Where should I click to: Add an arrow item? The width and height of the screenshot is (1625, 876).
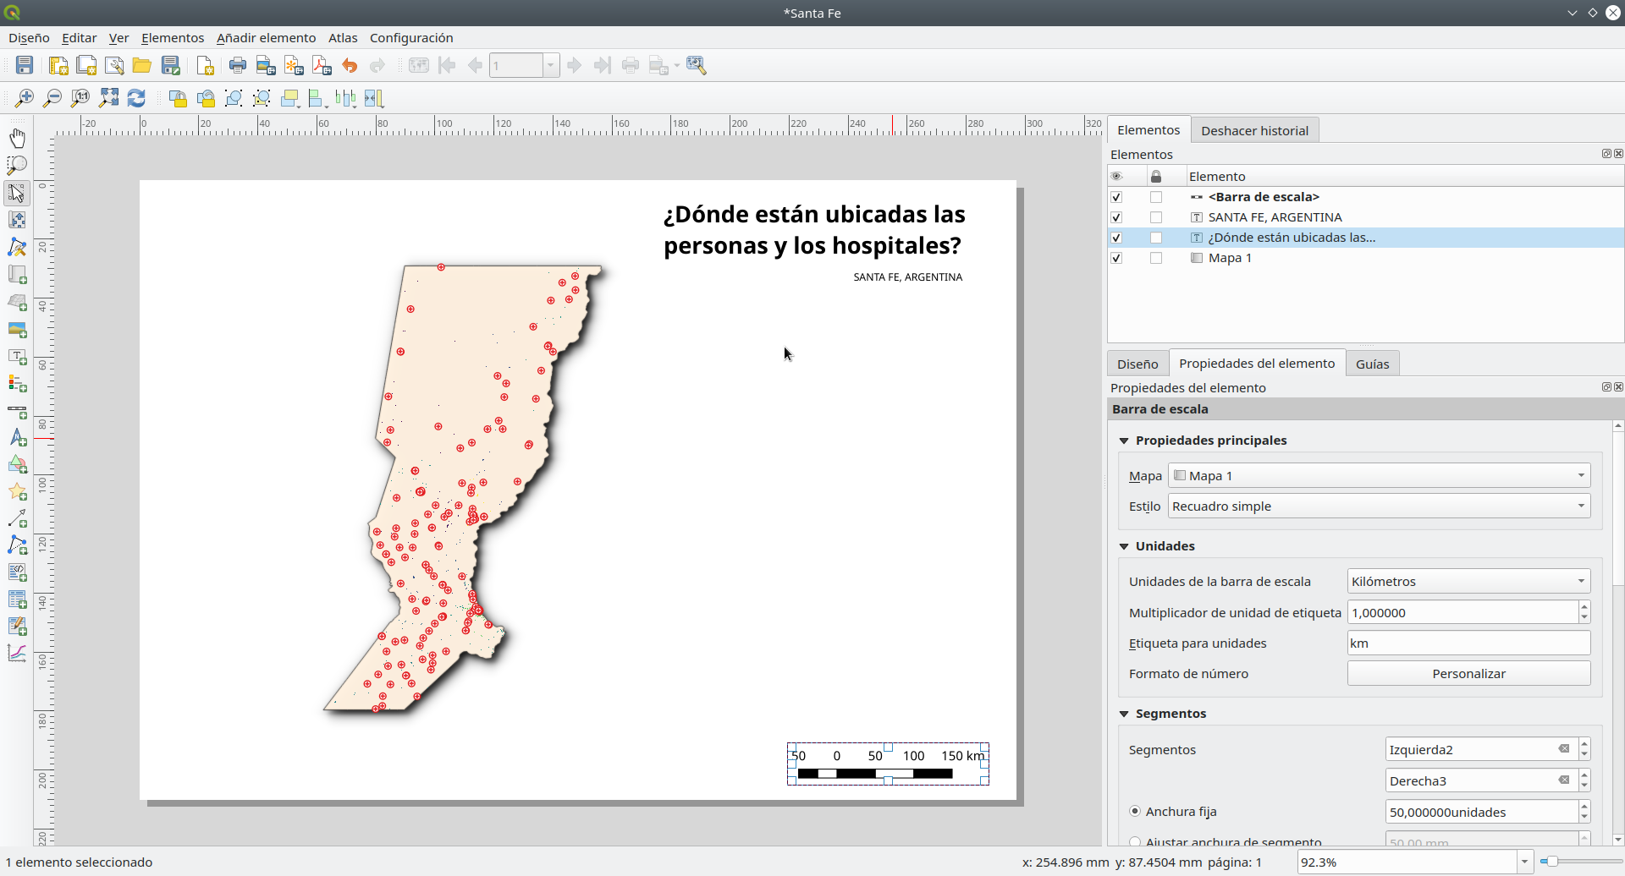17,518
